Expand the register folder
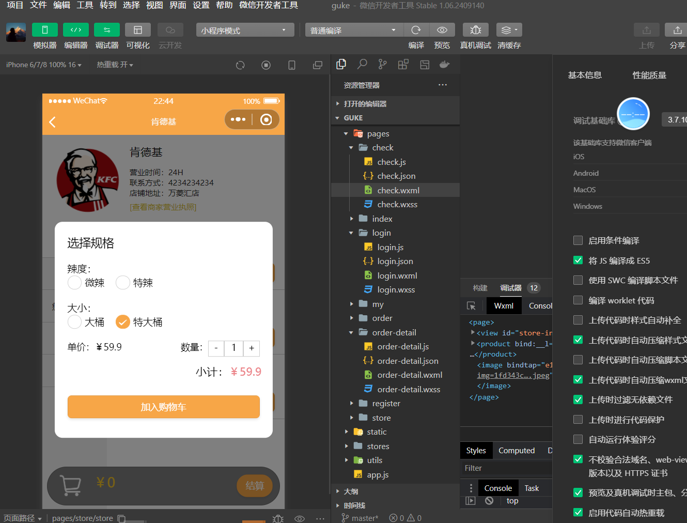 [x=395, y=403]
